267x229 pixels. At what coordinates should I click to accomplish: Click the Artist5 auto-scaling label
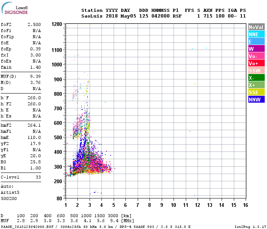(10, 192)
